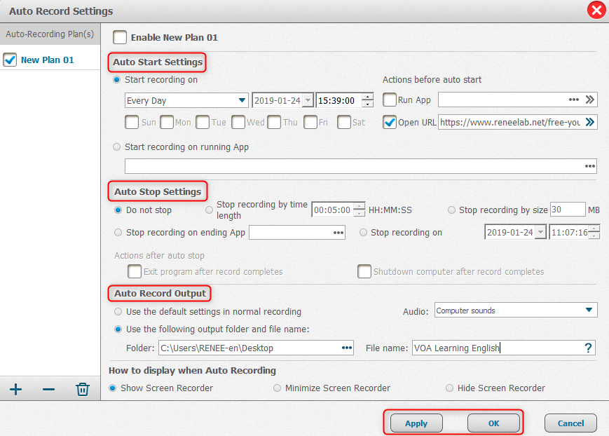Click the question mark help icon in File name
609x436 pixels.
(x=588, y=348)
